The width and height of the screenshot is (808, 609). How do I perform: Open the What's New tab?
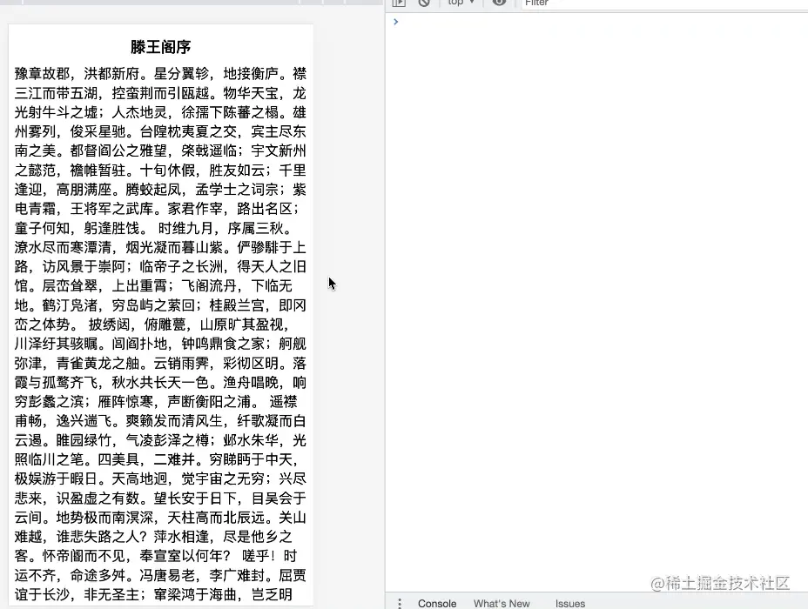pos(502,603)
